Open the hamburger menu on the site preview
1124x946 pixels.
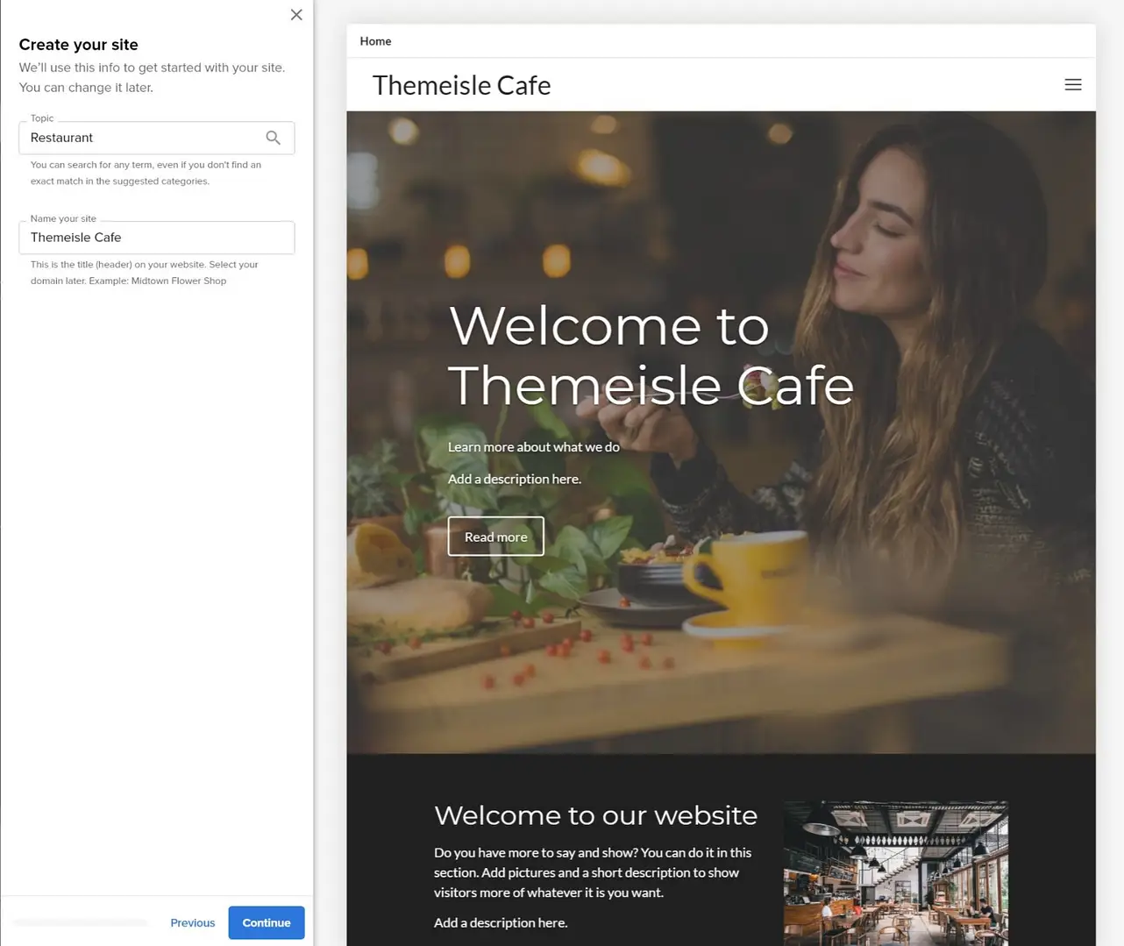click(1072, 84)
